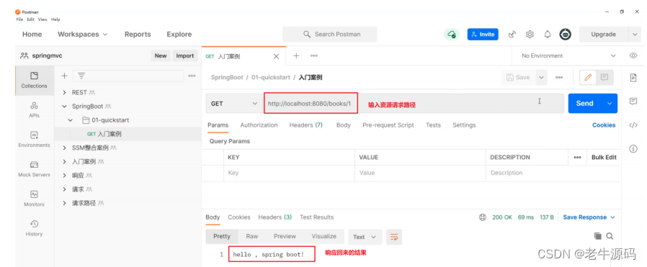
Task: Click the filter icon in collections search
Action: click(x=81, y=76)
